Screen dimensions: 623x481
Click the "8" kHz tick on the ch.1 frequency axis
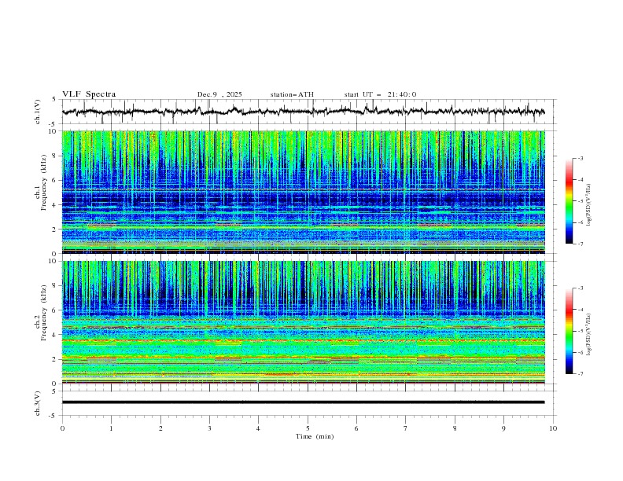tap(56, 156)
